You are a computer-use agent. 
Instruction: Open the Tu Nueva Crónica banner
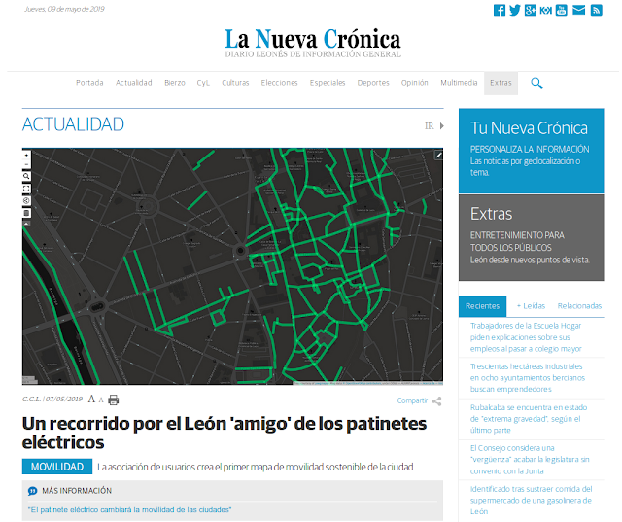[x=532, y=151]
